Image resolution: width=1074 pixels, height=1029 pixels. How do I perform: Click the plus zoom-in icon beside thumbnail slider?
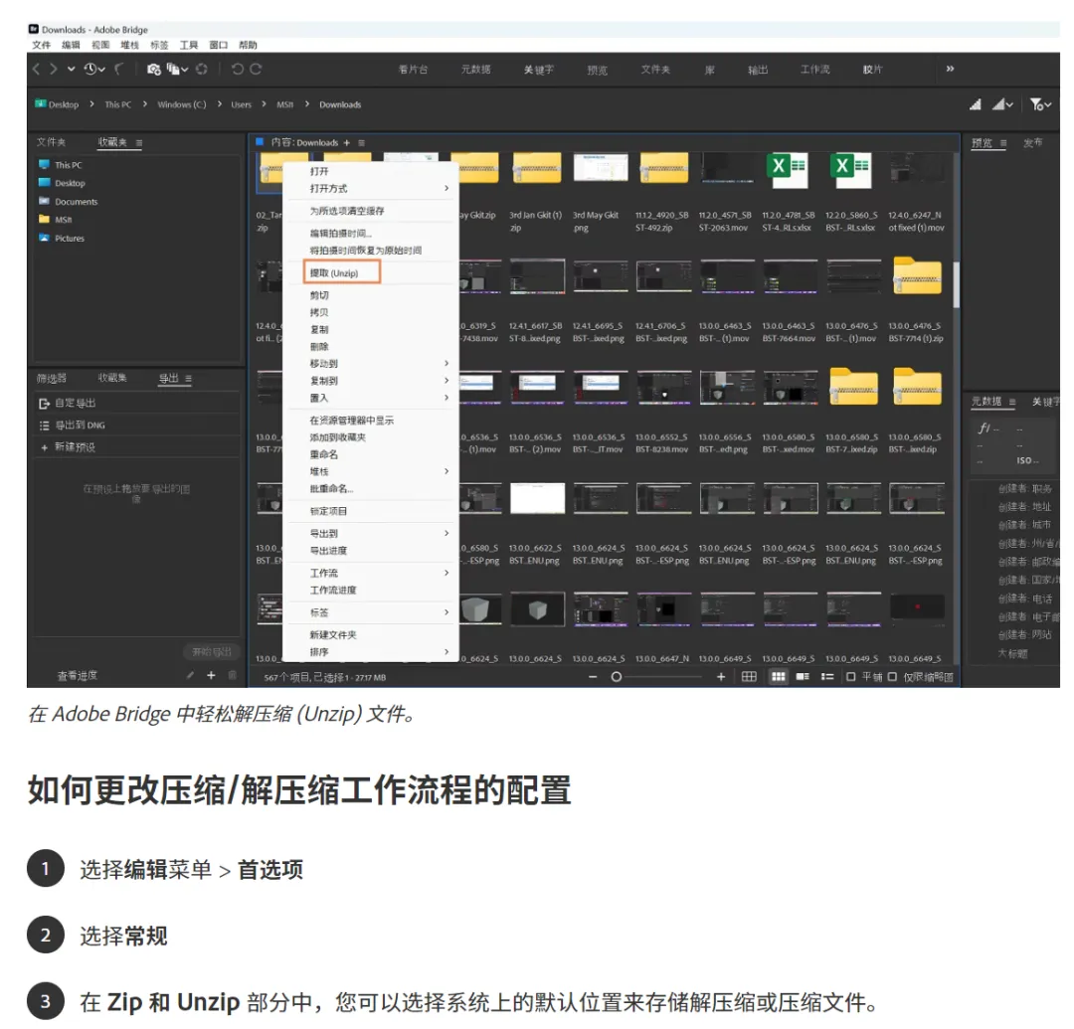[x=721, y=676]
